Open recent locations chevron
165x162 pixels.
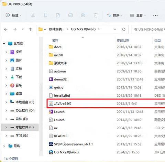(x=23, y=29)
